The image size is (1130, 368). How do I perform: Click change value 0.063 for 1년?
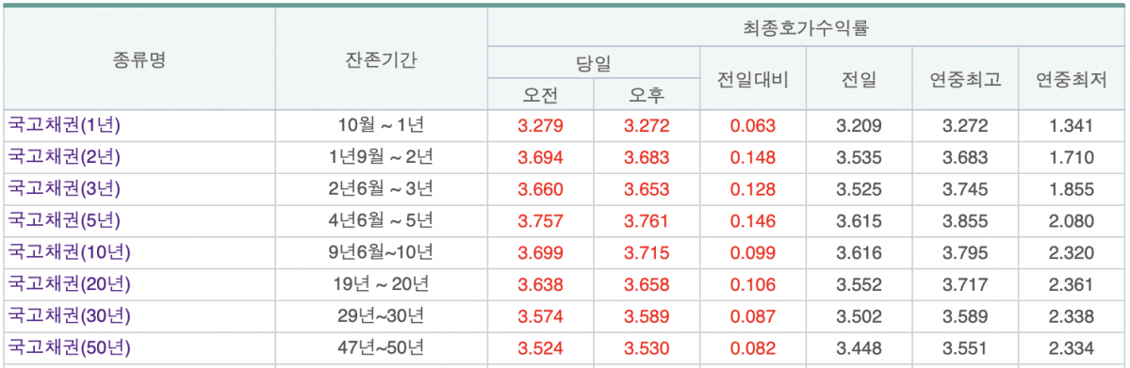point(753,126)
